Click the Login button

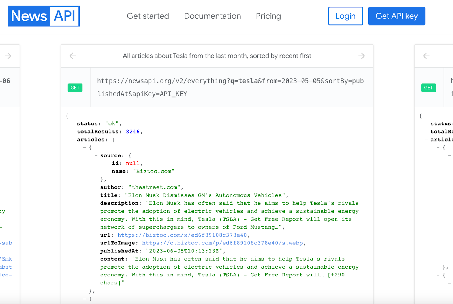tap(345, 16)
